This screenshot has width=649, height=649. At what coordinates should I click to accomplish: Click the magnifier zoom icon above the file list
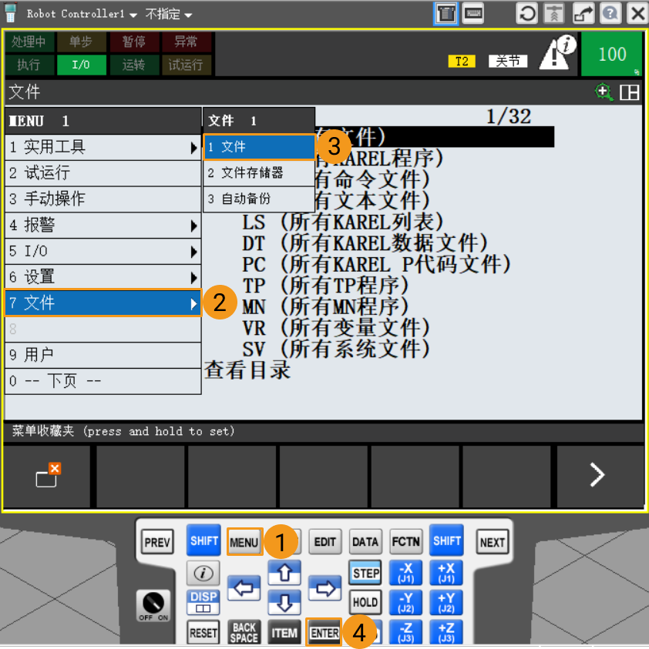(602, 91)
